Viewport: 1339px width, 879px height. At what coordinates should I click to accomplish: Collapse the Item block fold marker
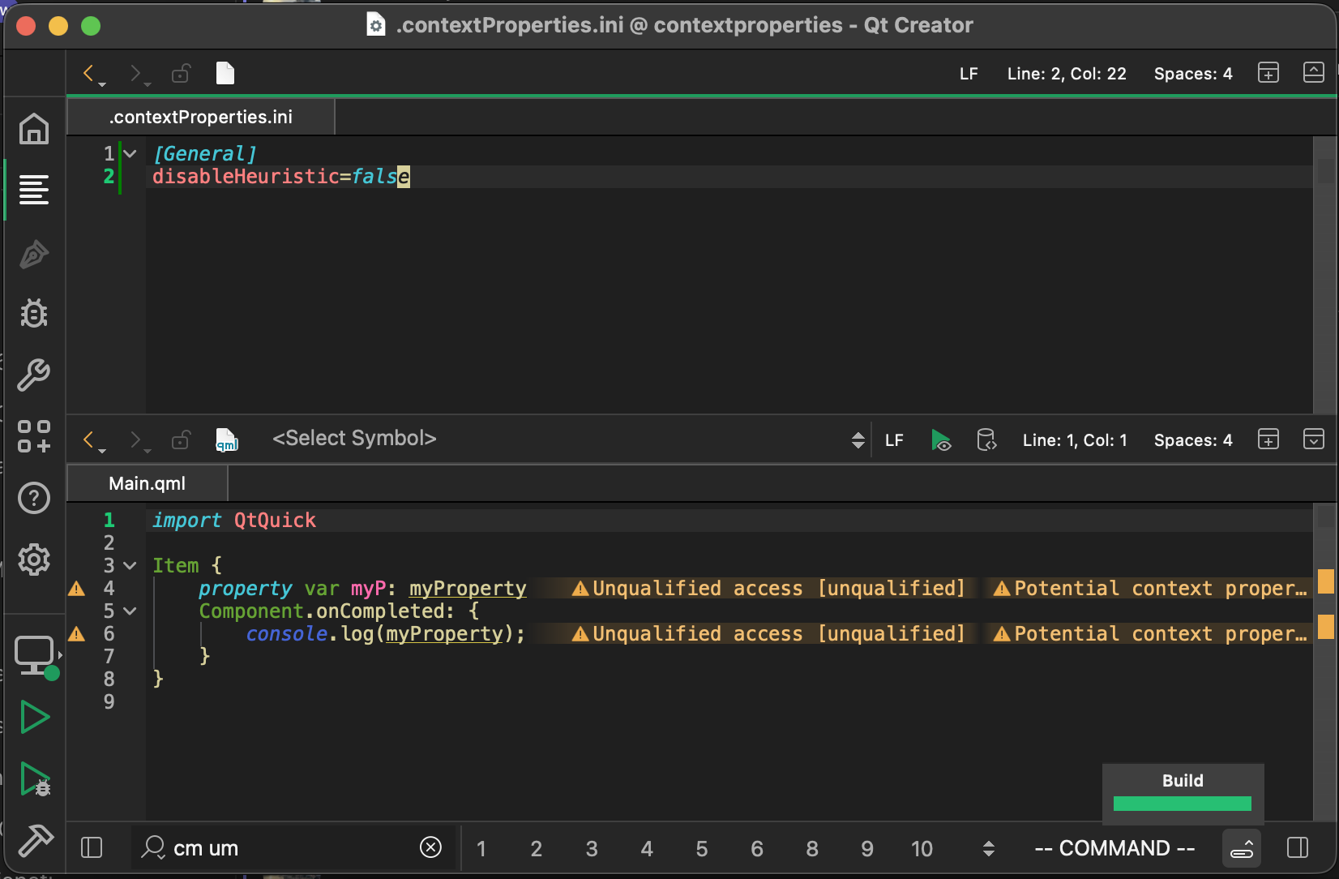click(130, 565)
